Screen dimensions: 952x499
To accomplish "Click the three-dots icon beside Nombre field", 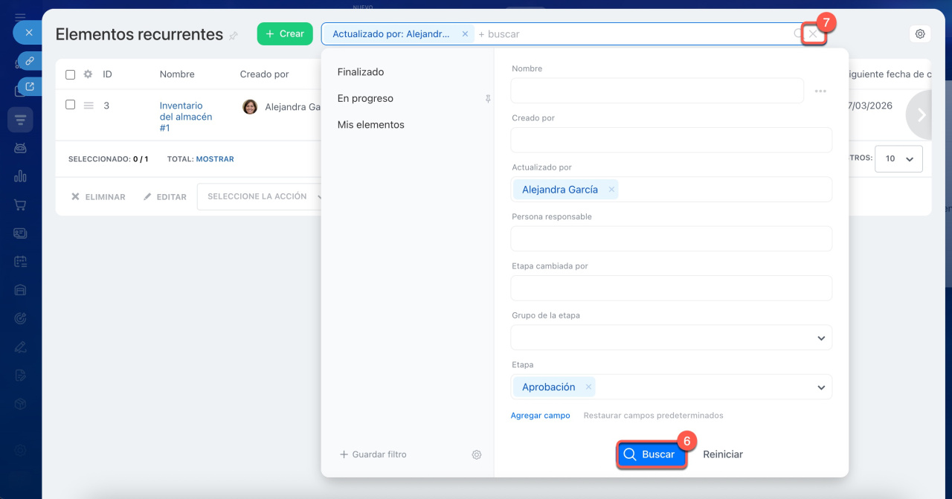I will pos(820,91).
